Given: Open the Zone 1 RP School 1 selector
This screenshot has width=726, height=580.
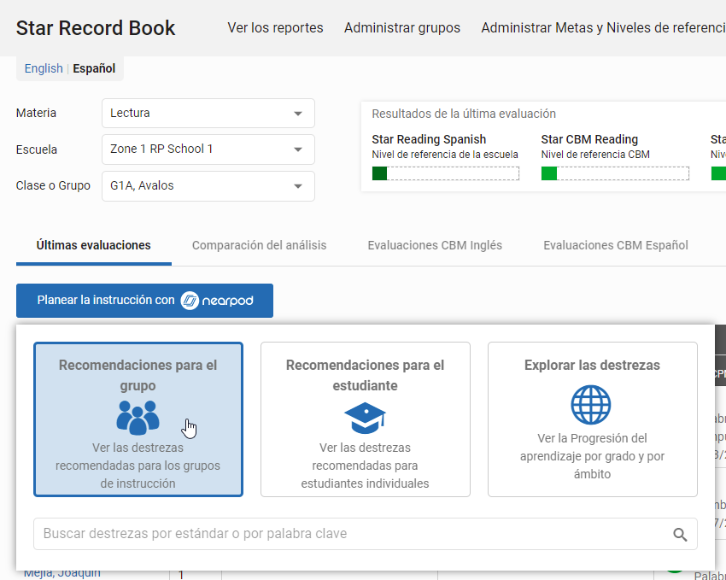Looking at the screenshot, I should 208,149.
